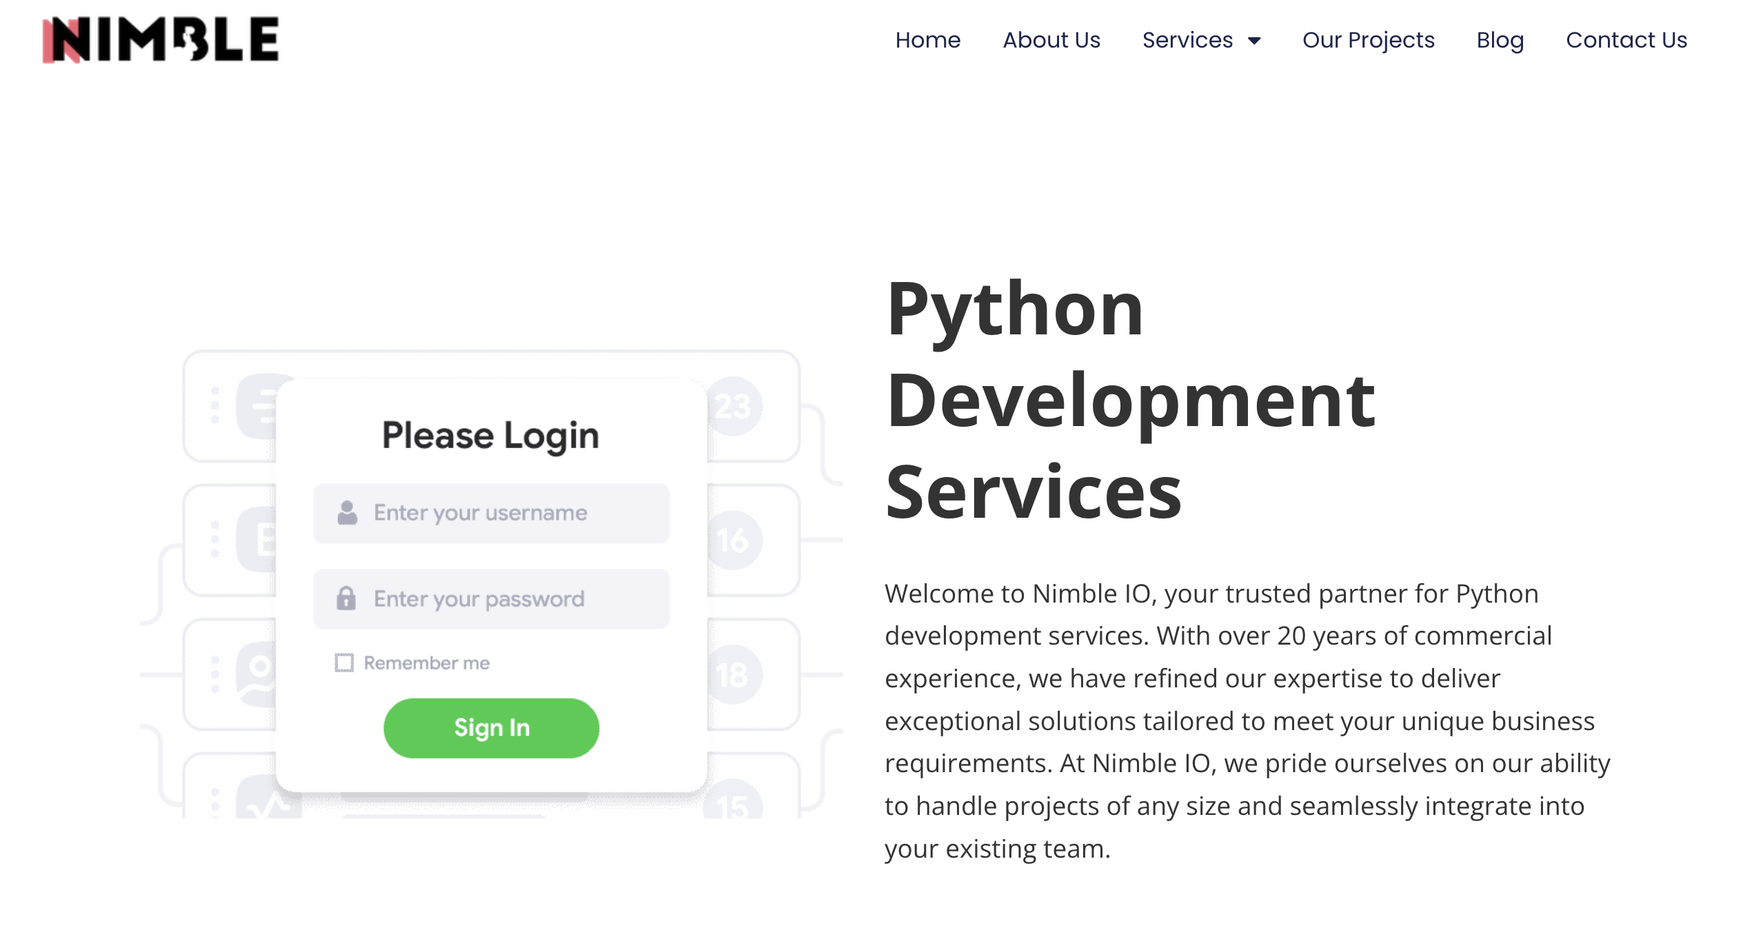Image resolution: width=1743 pixels, height=939 pixels.
Task: Expand the Services dropdown arrow
Action: tap(1254, 41)
